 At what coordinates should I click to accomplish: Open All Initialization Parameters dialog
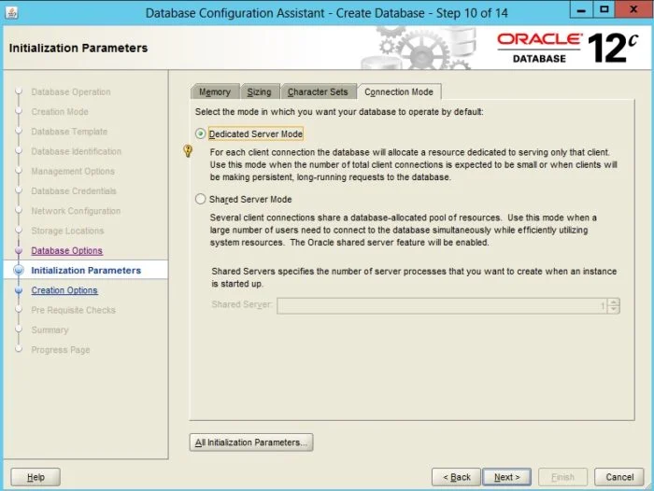click(251, 442)
